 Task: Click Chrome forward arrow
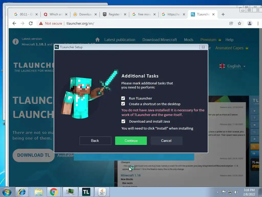click(x=23, y=23)
